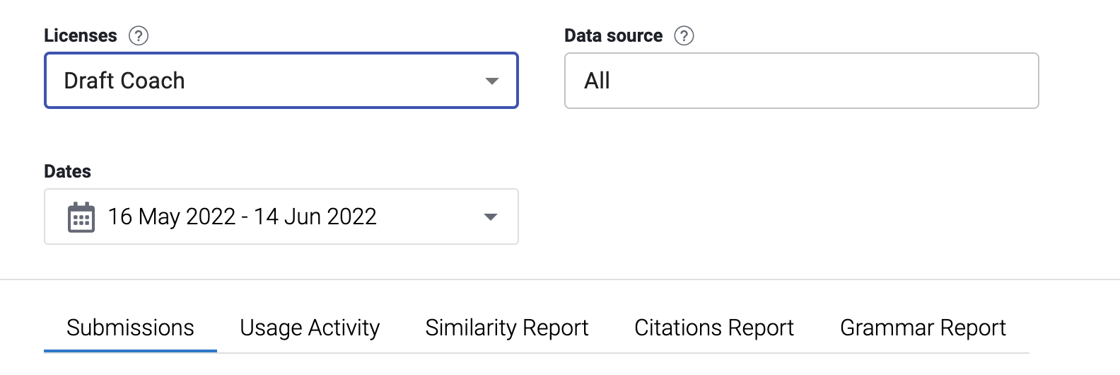The image size is (1120, 375).
Task: Open the Draft Coach licenses combo box
Action: point(281,81)
